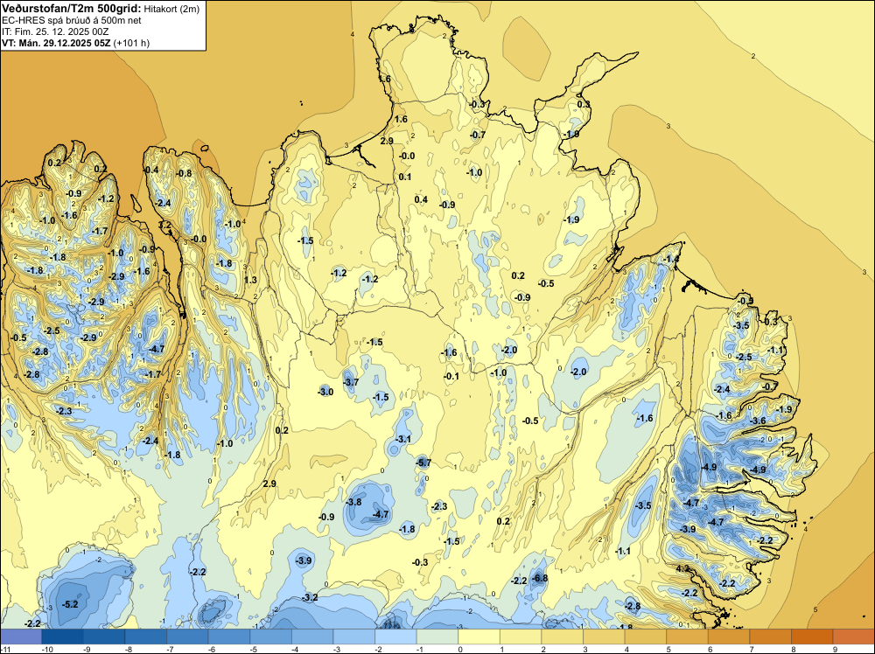Screen dimensions: 875x654
Task: Click the legend swatch between -10 and -9
Action: (62, 637)
